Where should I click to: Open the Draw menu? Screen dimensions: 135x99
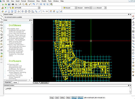[x=38, y=1]
